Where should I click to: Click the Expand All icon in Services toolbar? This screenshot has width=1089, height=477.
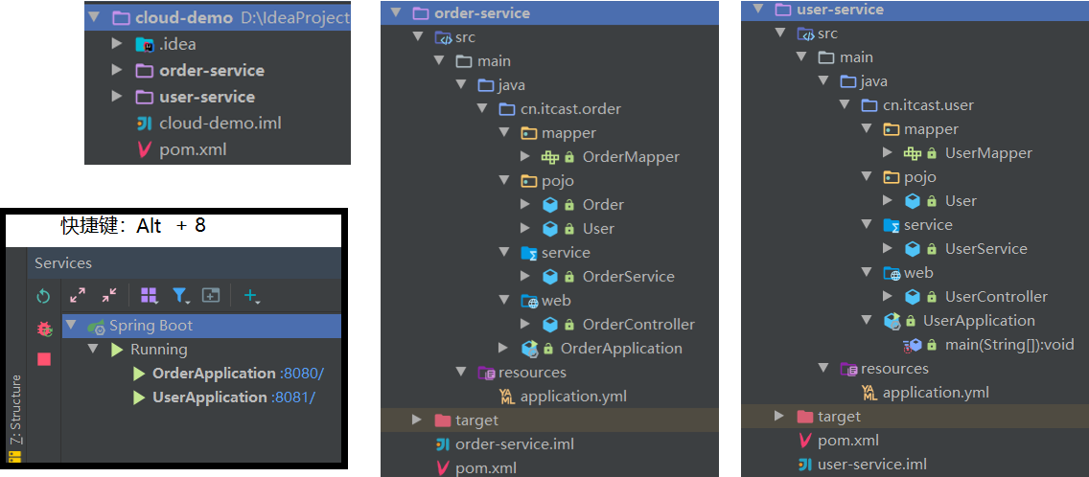pos(78,296)
